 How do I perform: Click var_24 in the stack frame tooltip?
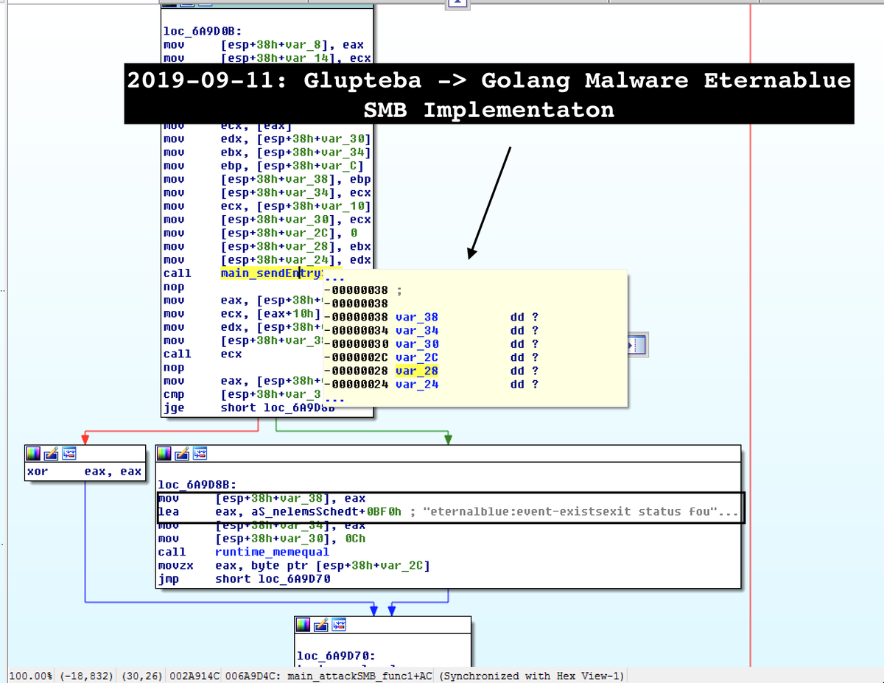tap(417, 384)
